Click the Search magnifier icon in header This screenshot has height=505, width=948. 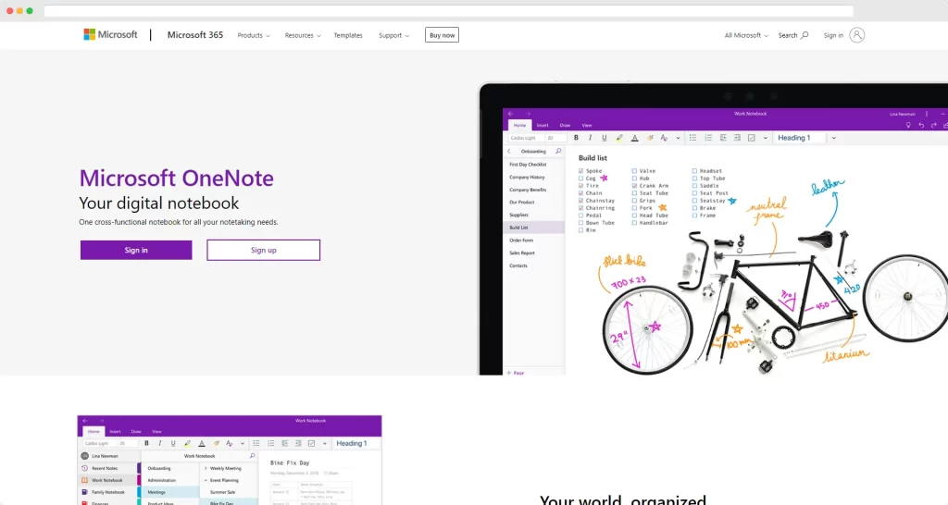(x=805, y=35)
